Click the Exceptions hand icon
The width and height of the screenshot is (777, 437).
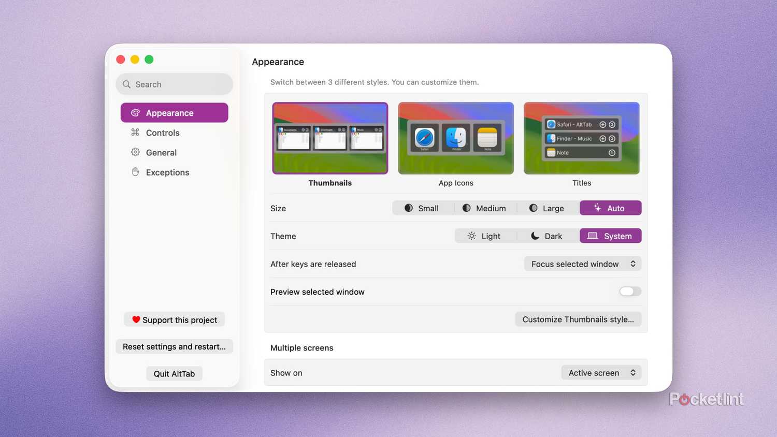pyautogui.click(x=135, y=172)
